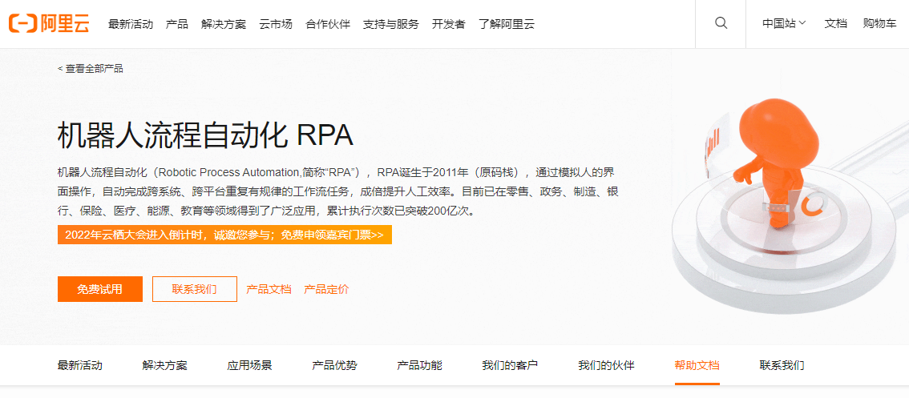Go to 云市场
The height and width of the screenshot is (398, 909).
tap(276, 24)
